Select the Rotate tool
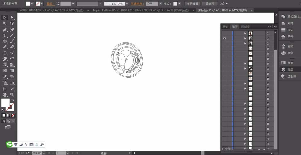 point(5,53)
